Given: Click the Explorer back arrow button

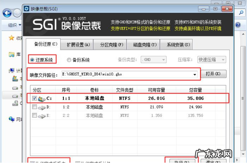Looking at the screenshot, I should tap(7, 13).
